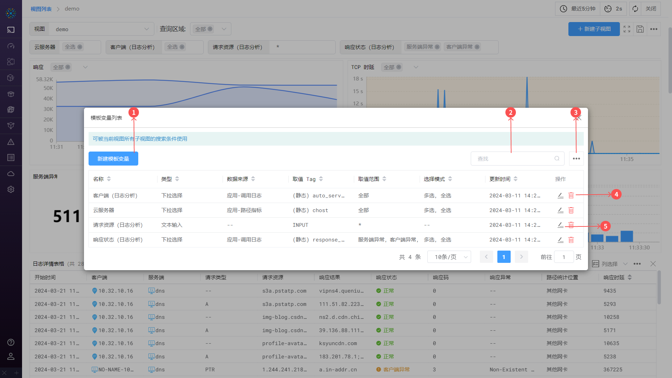This screenshot has height=378, width=672.
Task: Click the 新建模板变量 button
Action: (x=113, y=159)
